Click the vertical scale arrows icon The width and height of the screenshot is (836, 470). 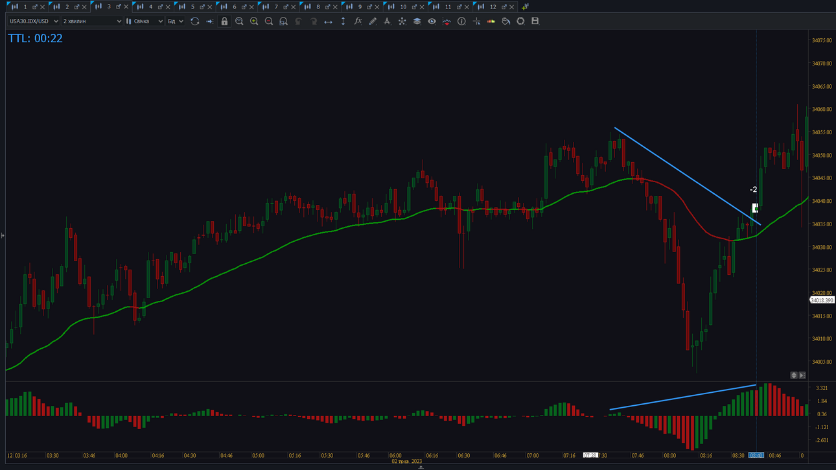[x=343, y=21]
